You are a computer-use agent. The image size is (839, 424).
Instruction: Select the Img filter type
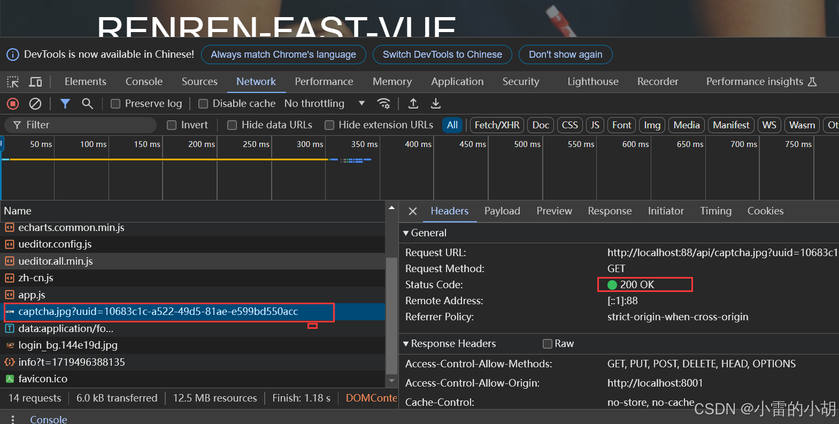(652, 125)
